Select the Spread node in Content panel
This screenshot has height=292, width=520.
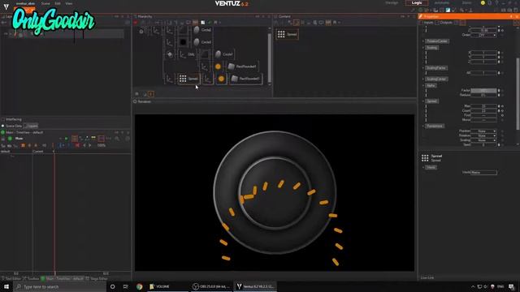287,34
